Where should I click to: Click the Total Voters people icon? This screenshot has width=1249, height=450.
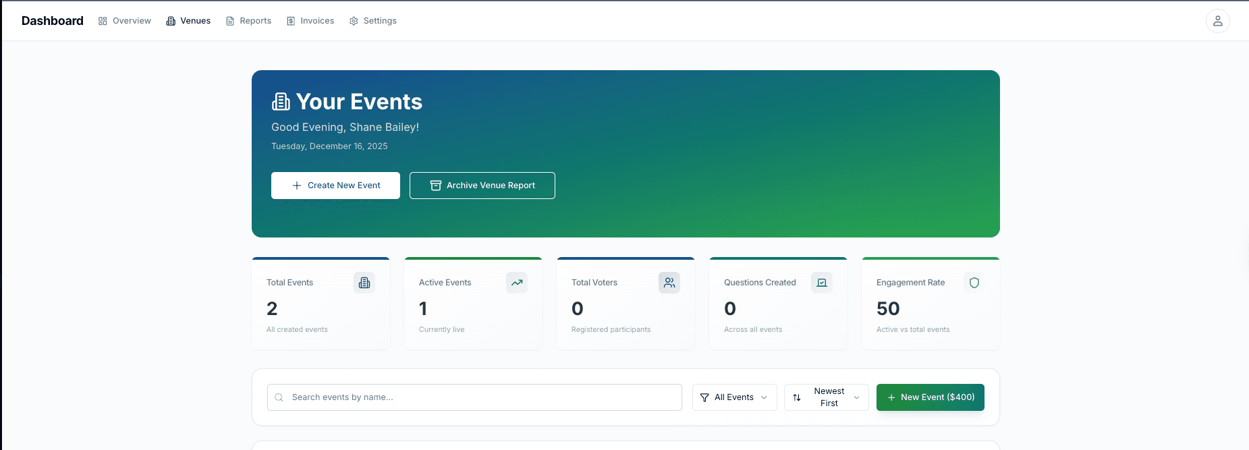point(669,283)
